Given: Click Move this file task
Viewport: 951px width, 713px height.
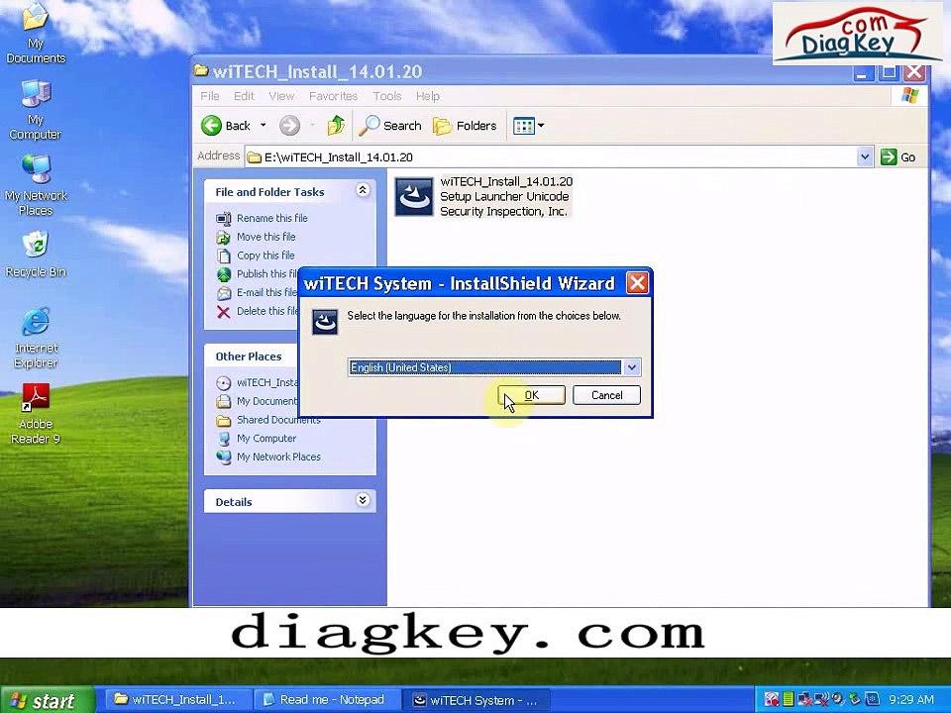Looking at the screenshot, I should (266, 237).
